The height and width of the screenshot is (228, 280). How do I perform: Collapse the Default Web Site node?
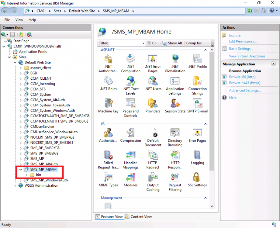[15, 63]
